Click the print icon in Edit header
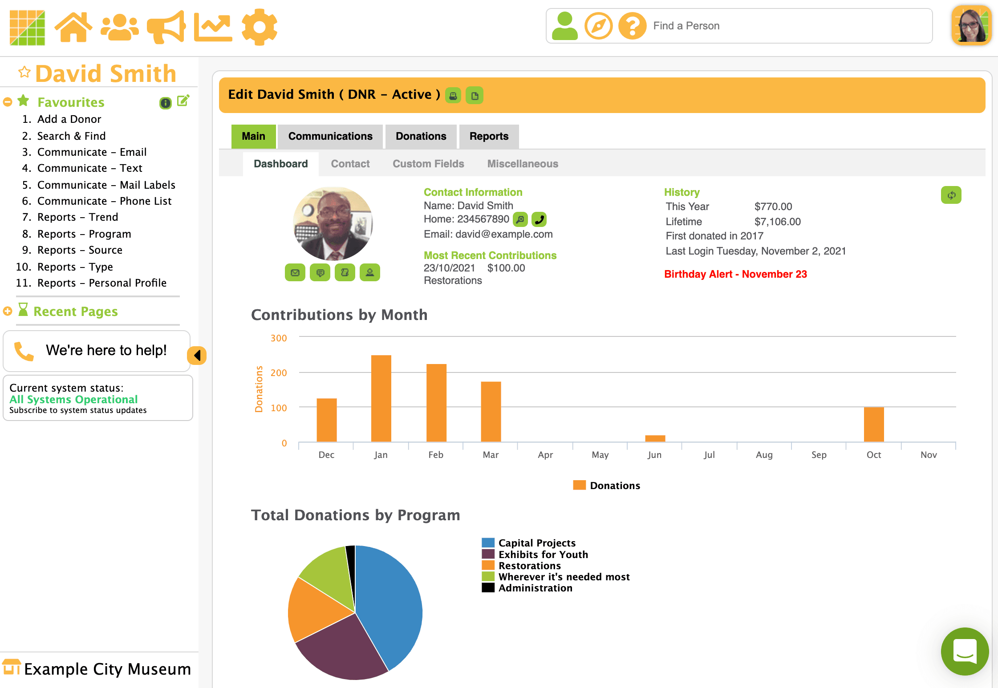The image size is (998, 688). point(453,96)
